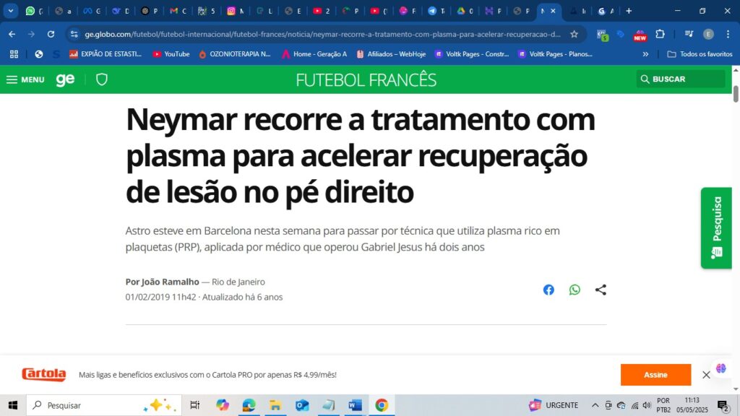Image resolution: width=740 pixels, height=416 pixels.
Task: Click the ge logo in header
Action: 65,79
